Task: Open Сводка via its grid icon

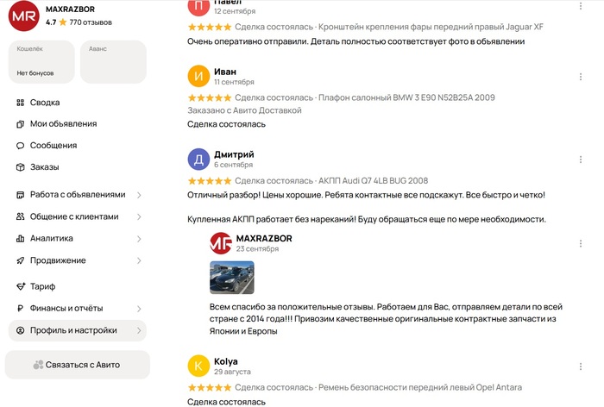Action: [21, 103]
